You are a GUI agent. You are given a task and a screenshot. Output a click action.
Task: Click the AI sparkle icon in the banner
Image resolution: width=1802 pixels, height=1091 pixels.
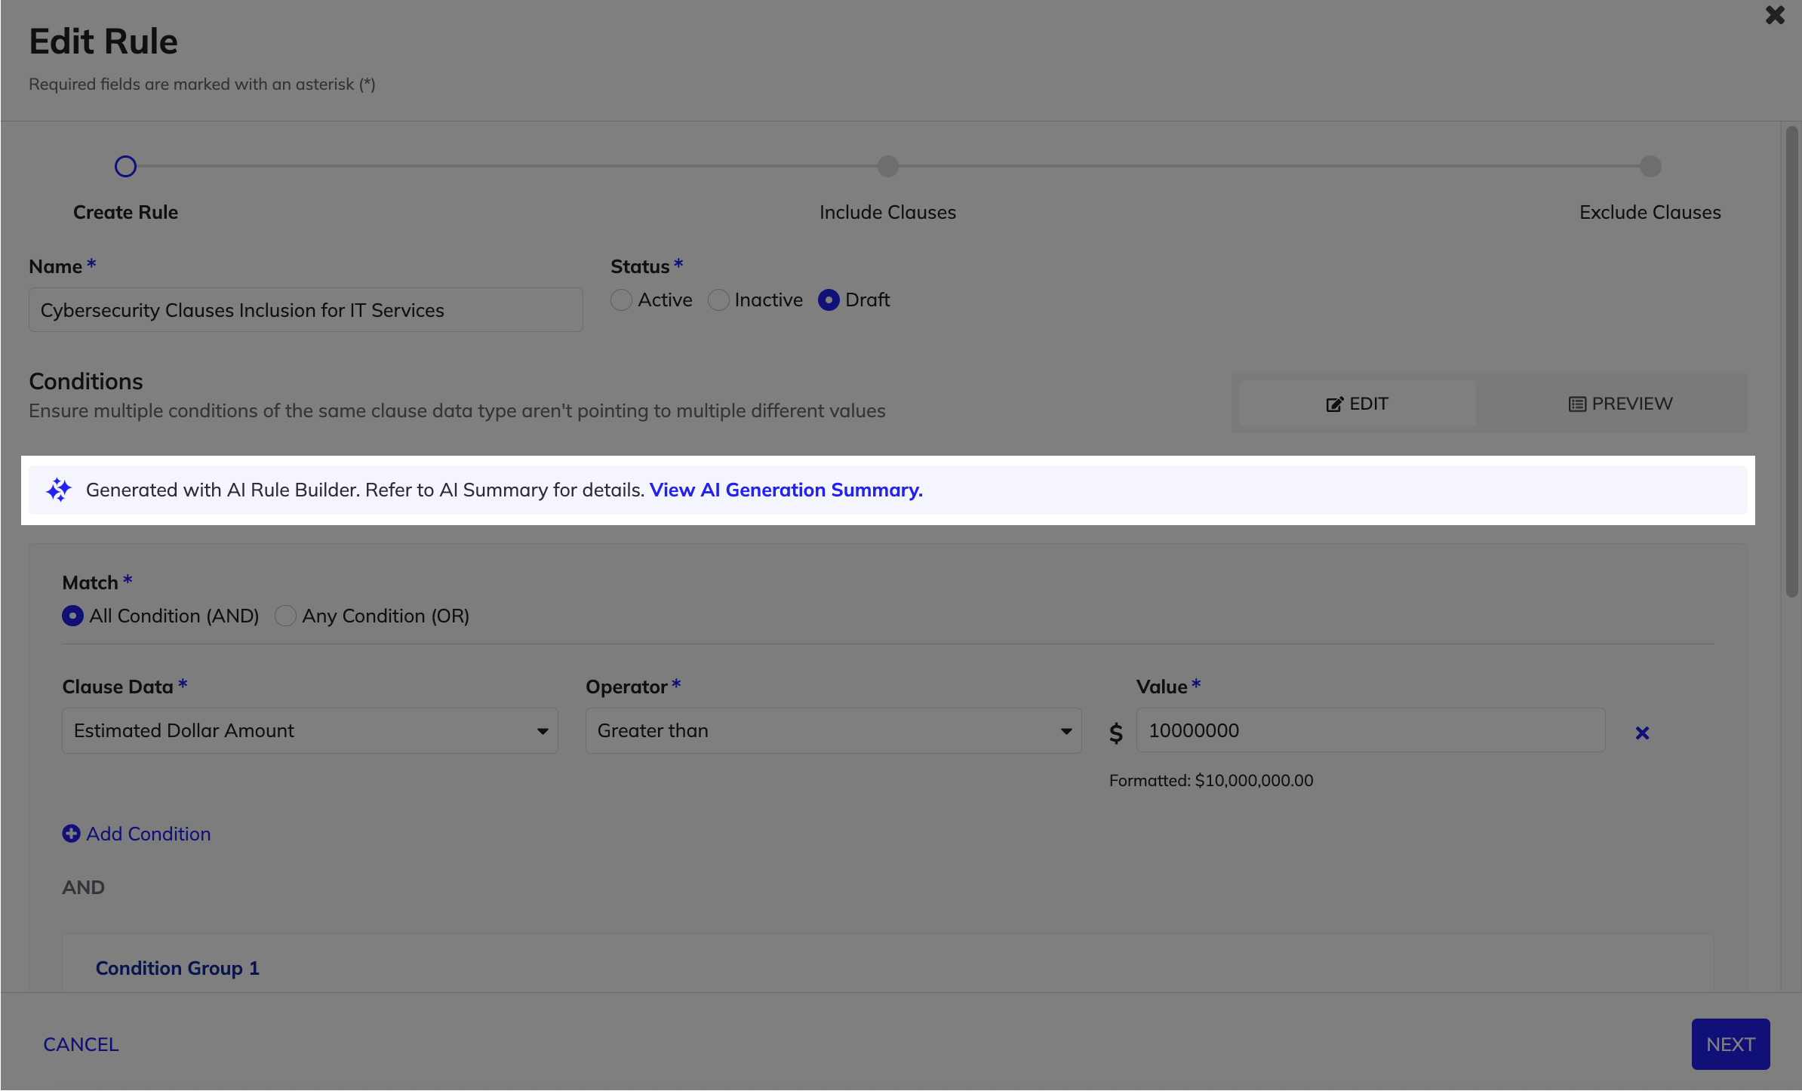59,490
